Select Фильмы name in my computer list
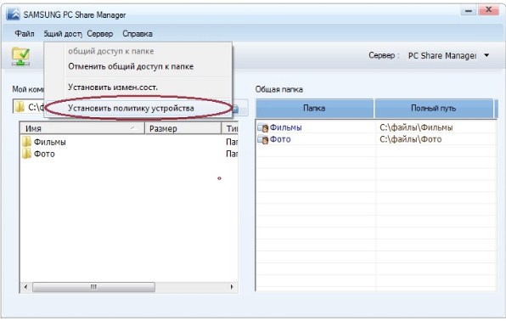 [50, 142]
